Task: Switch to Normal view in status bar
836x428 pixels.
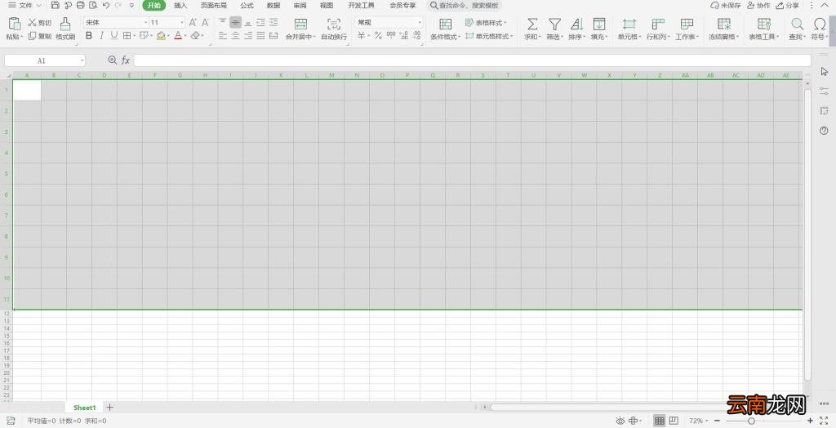Action: pyautogui.click(x=660, y=421)
